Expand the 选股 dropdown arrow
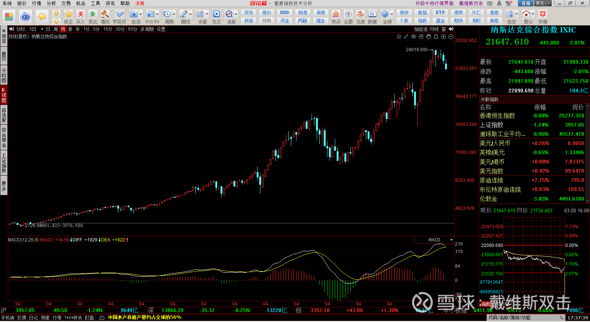 (236, 14)
